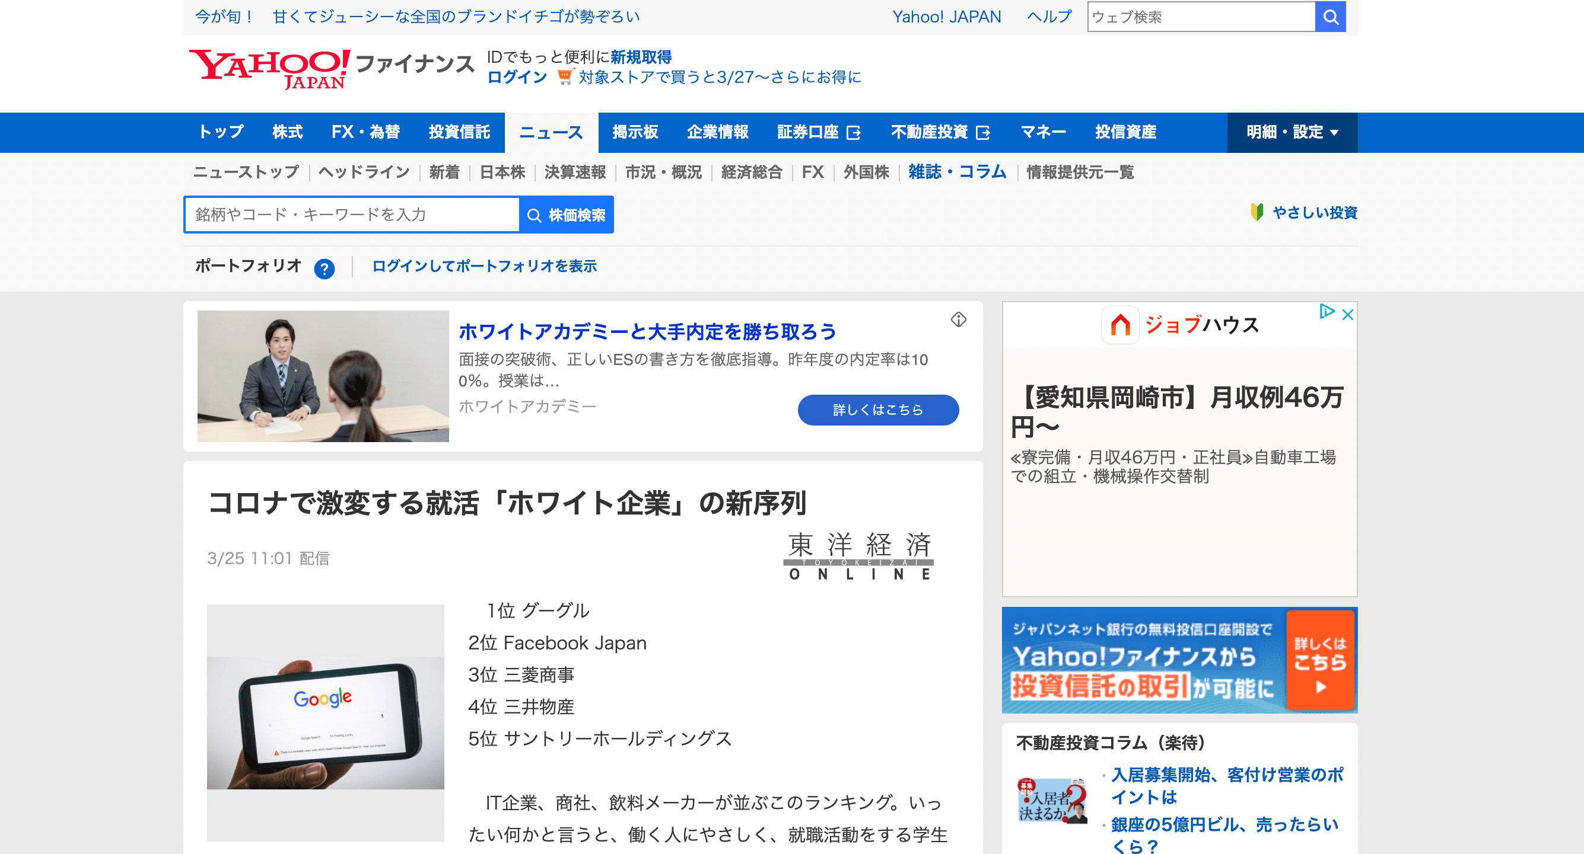Viewport: 1584px width, 854px height.
Task: Open the 掲示板 tab
Action: click(x=635, y=132)
